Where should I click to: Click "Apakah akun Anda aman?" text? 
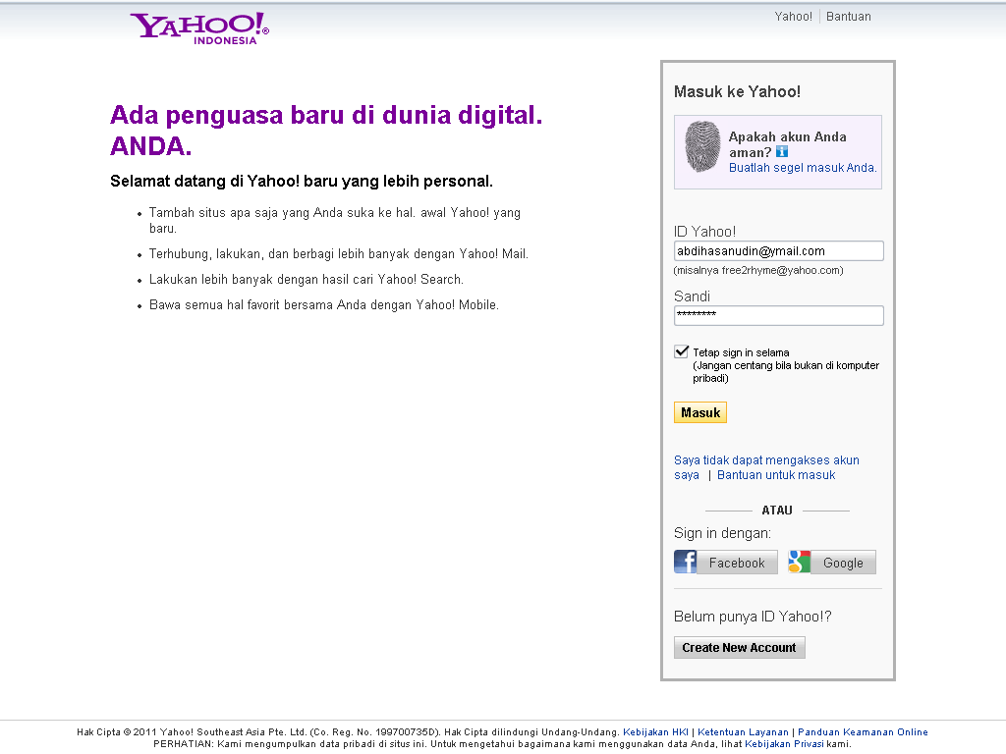[x=787, y=144]
